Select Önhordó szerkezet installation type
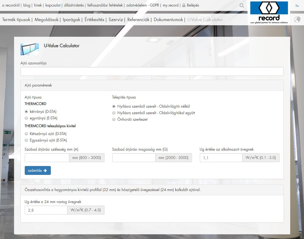 click(x=114, y=119)
